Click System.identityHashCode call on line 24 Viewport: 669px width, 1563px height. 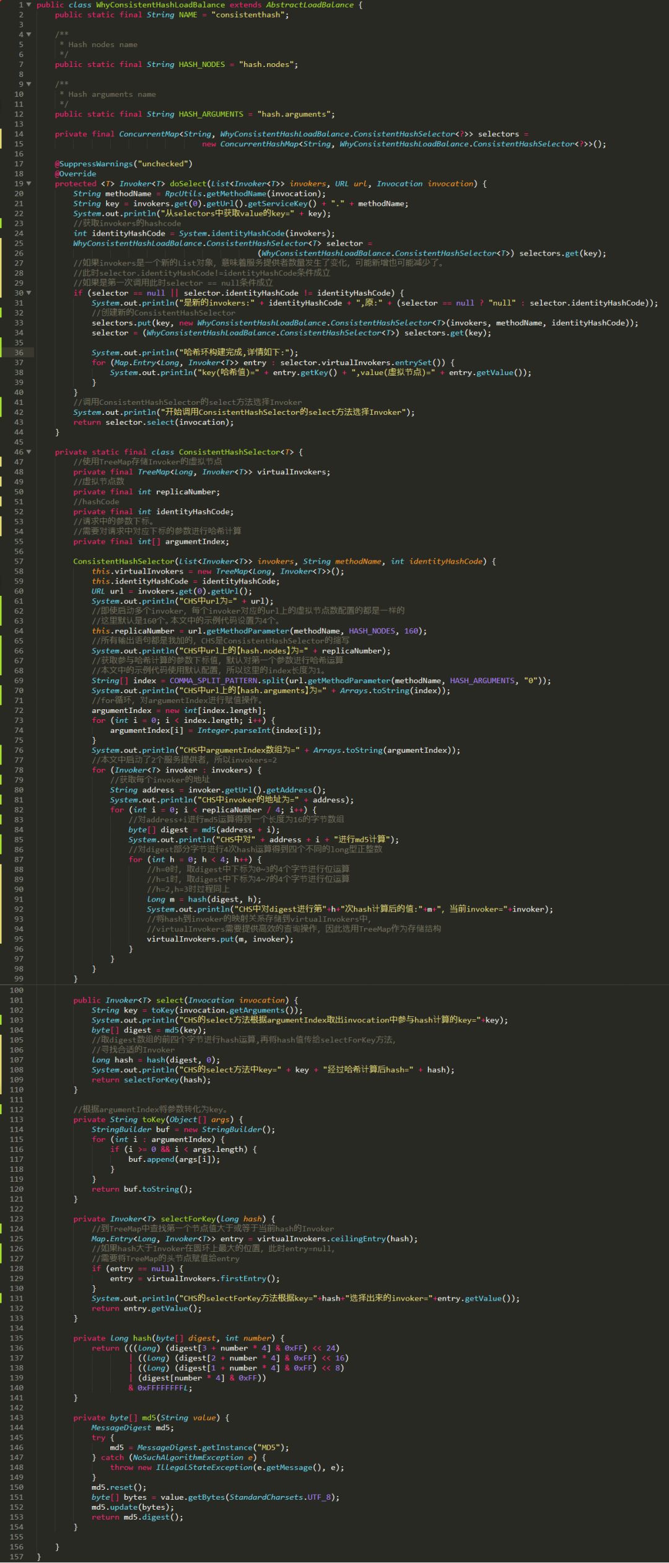pos(257,233)
